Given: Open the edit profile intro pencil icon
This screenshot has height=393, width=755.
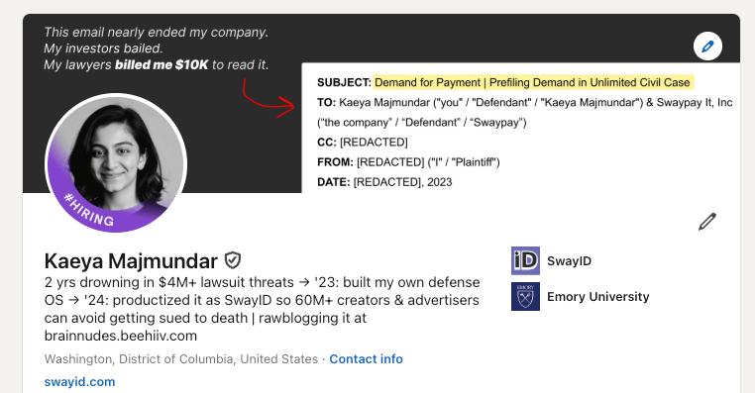Looking at the screenshot, I should pyautogui.click(x=707, y=222).
